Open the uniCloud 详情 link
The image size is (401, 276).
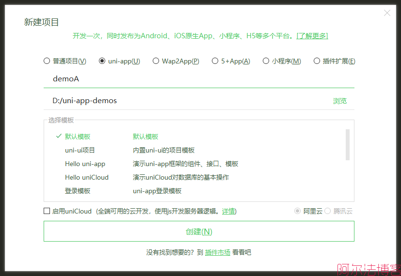pos(228,212)
